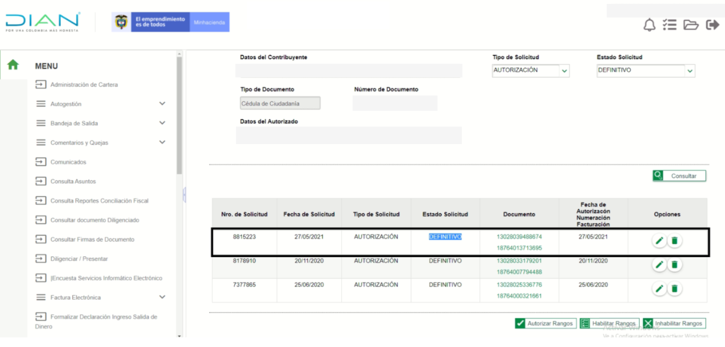
Task: Click the logout exit icon
Action: coord(712,25)
